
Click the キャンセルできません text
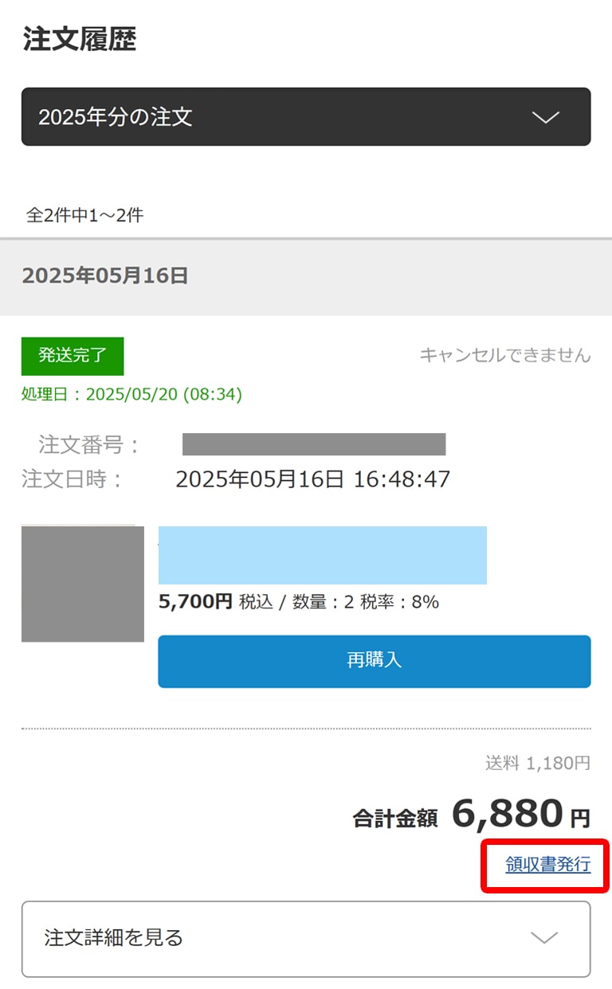pyautogui.click(x=505, y=355)
